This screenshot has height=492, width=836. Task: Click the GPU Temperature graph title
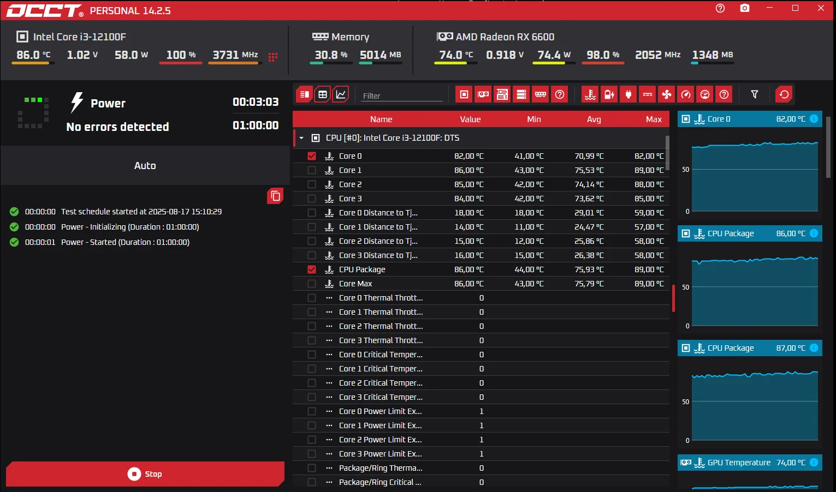coord(739,463)
